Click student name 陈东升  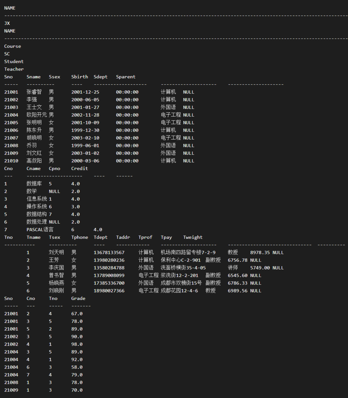pos(34,130)
